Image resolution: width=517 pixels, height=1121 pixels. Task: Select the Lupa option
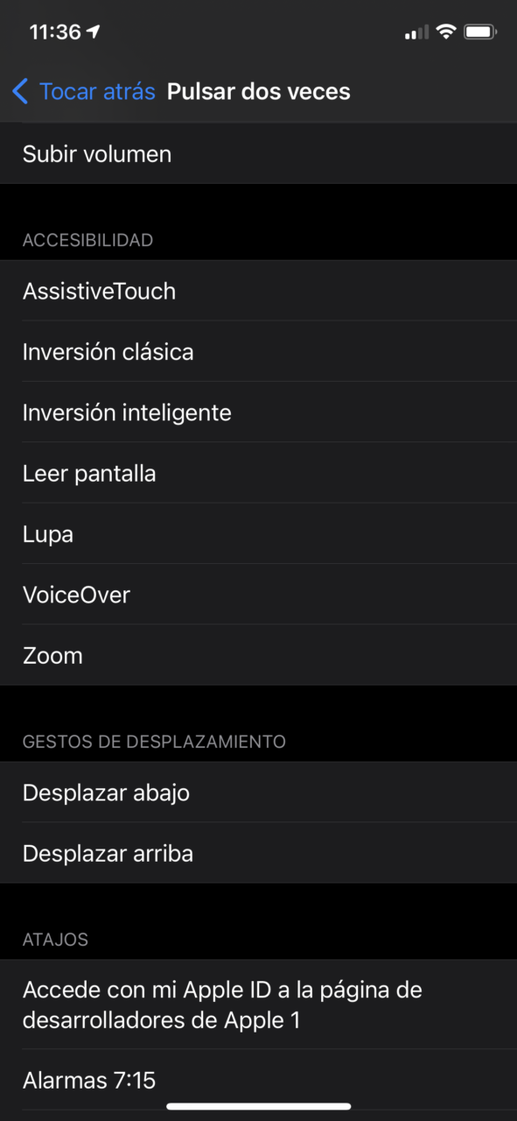click(x=258, y=533)
